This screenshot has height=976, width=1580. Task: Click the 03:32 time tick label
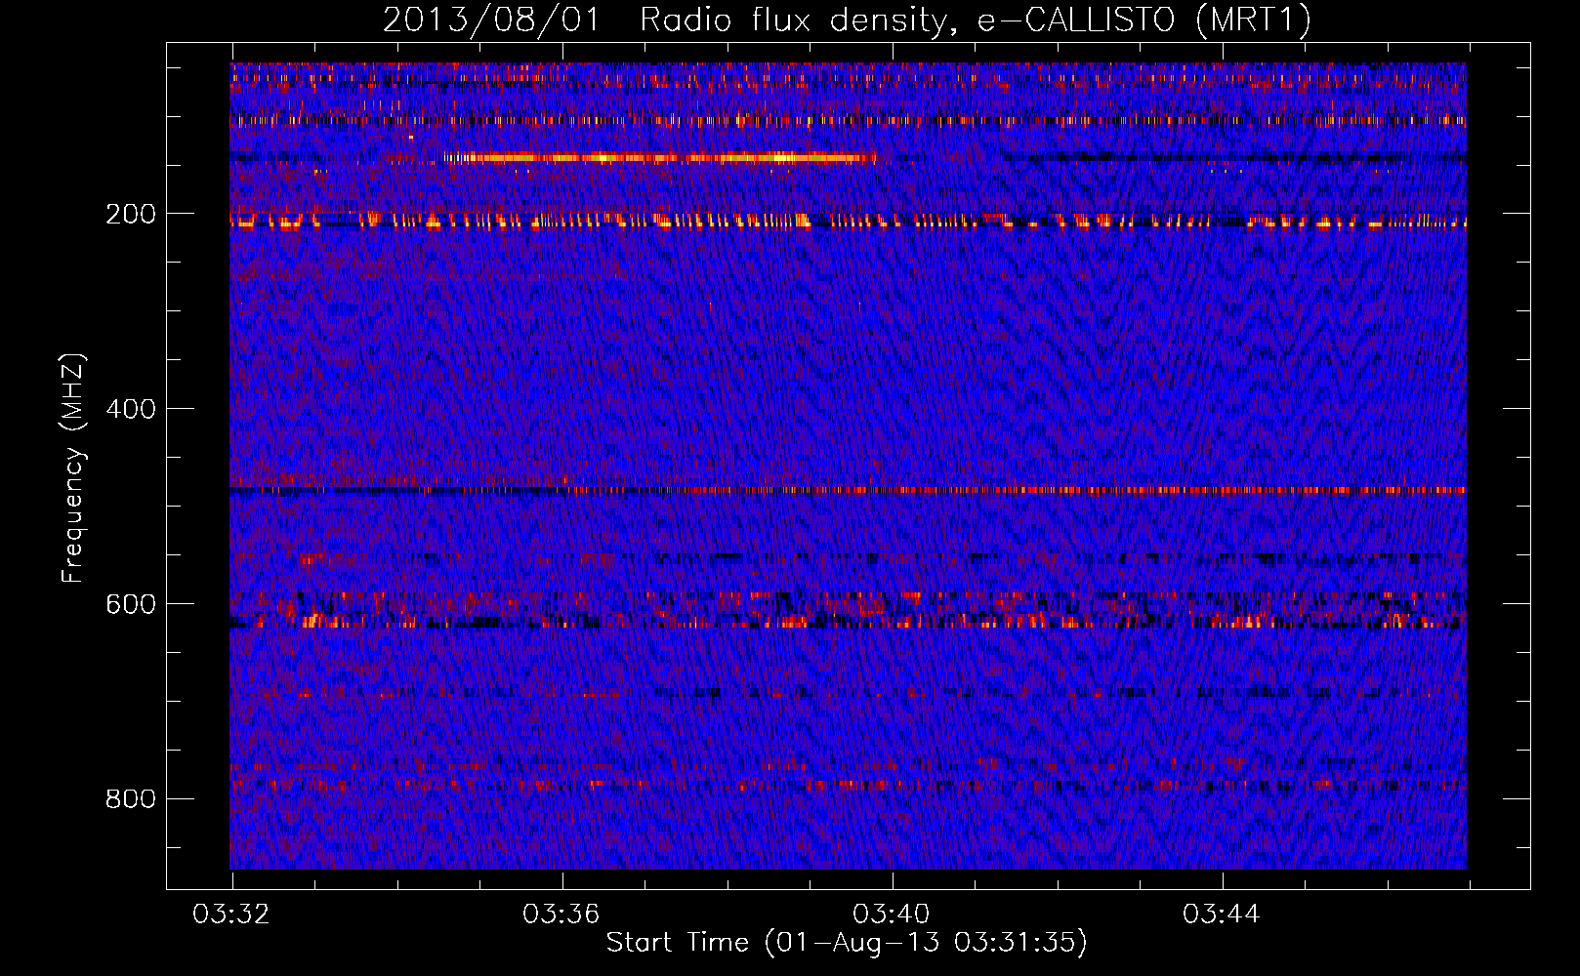[x=231, y=915]
